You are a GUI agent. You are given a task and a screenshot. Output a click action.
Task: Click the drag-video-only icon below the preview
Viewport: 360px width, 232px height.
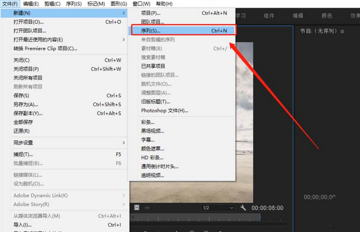coord(137,208)
